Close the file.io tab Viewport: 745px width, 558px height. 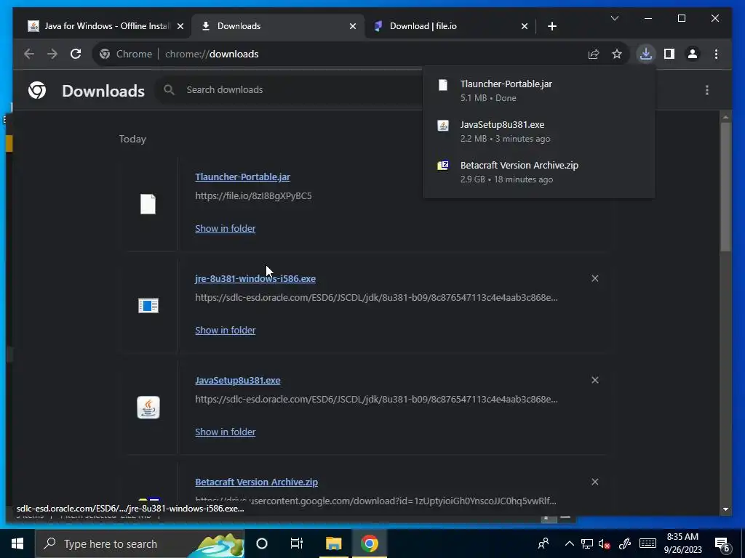click(x=524, y=27)
